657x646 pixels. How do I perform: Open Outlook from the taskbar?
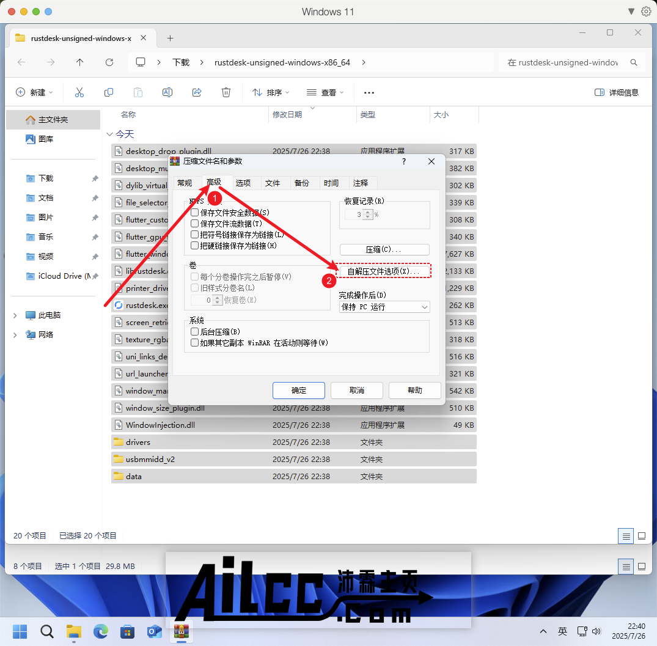[154, 631]
